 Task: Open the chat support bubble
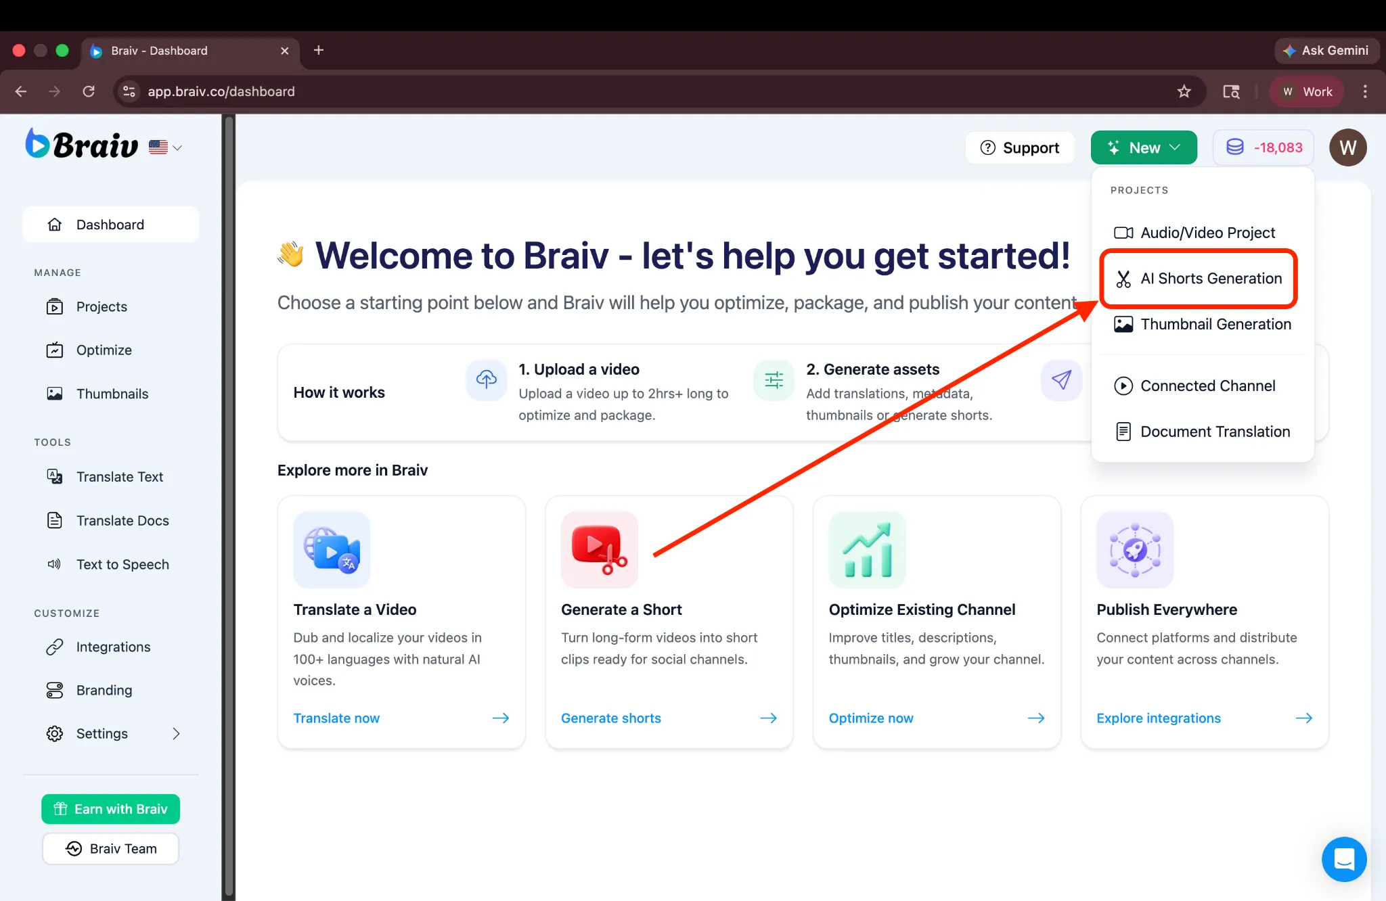pos(1344,859)
